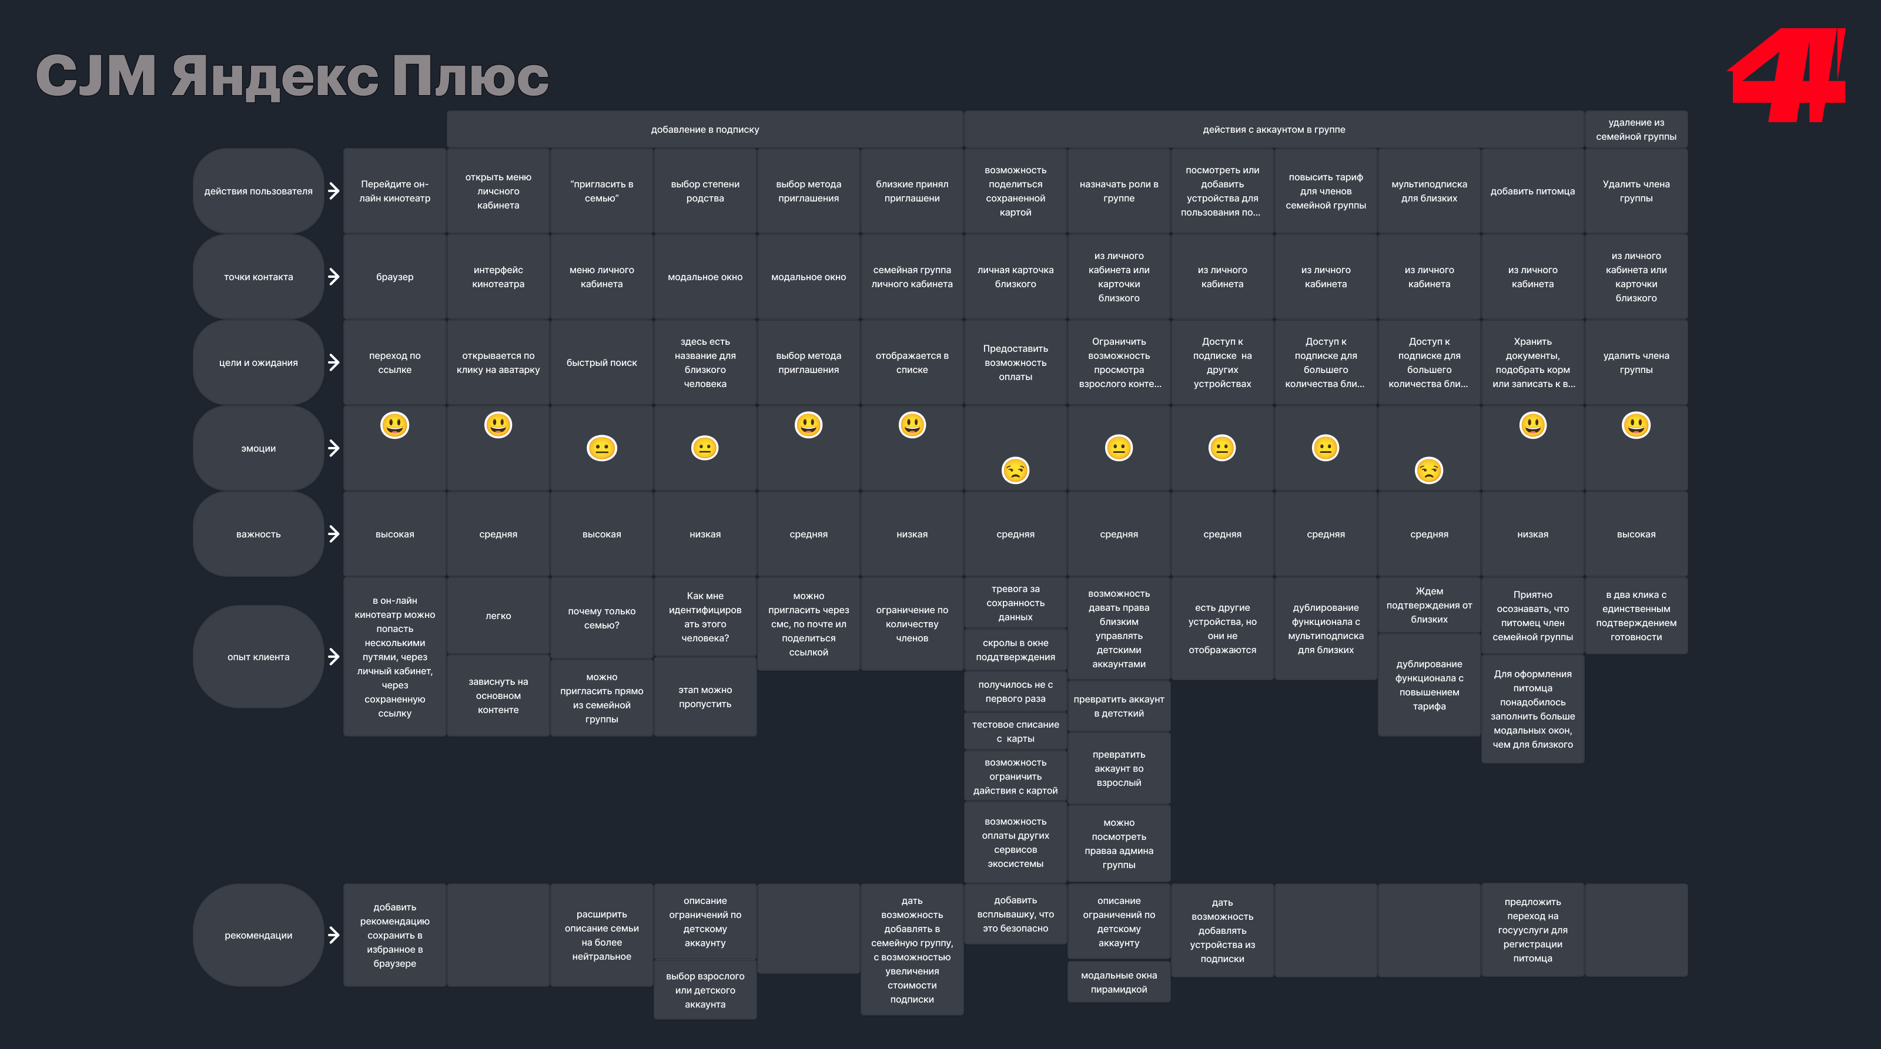Viewport: 1881px width, 1049px height.
Task: Click the 'быстрый поиск' cell
Action: tap(602, 362)
